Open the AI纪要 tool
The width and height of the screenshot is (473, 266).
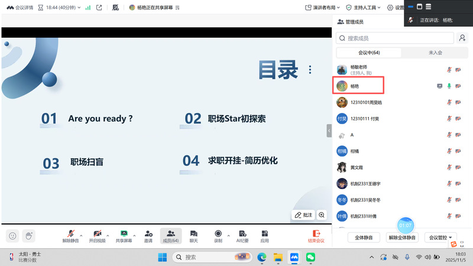(x=242, y=236)
